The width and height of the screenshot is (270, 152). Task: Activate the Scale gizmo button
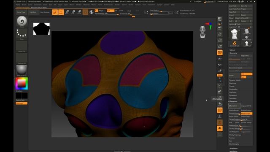(x=73, y=12)
